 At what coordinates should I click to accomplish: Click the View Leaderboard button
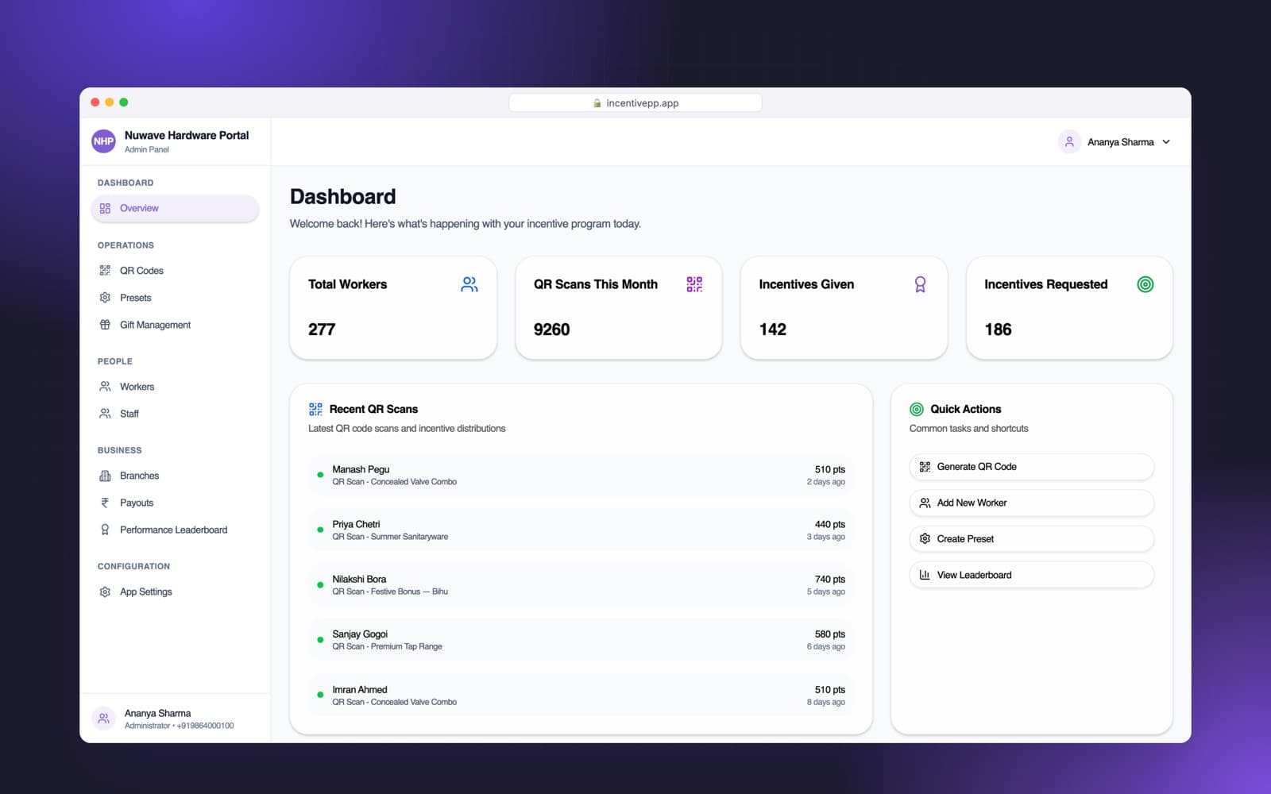[1031, 575]
